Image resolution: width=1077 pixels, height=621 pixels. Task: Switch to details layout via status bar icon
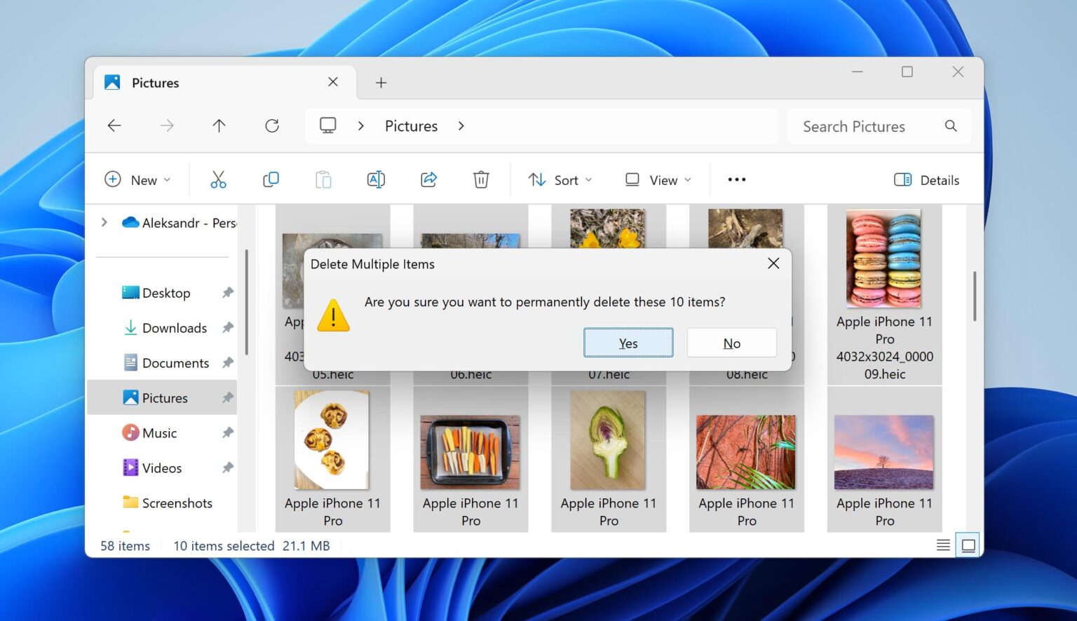943,545
